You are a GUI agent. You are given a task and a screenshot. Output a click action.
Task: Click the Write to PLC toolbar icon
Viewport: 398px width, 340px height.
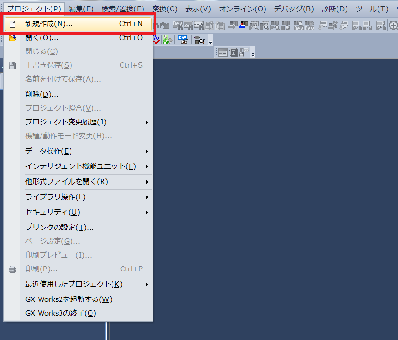pyautogui.click(x=233, y=25)
